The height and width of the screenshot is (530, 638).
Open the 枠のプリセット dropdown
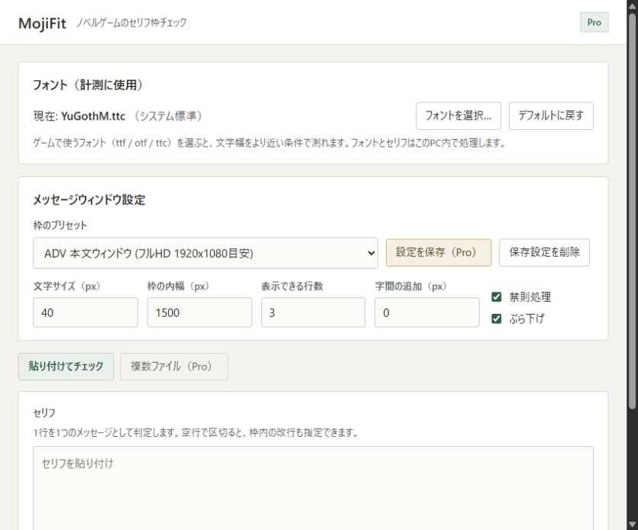(x=206, y=253)
